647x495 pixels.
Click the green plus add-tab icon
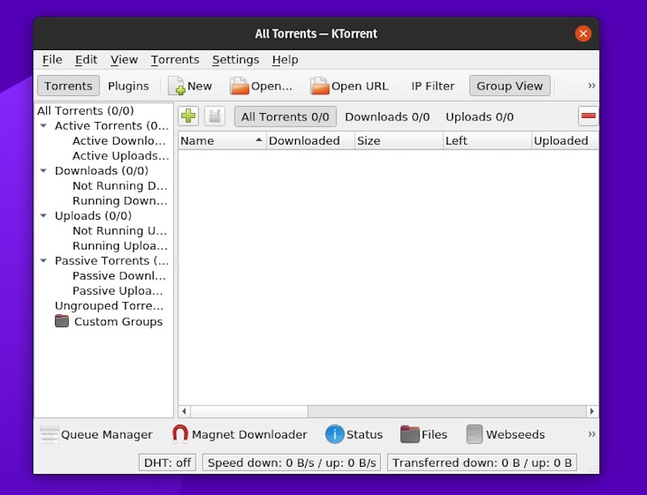(x=188, y=116)
